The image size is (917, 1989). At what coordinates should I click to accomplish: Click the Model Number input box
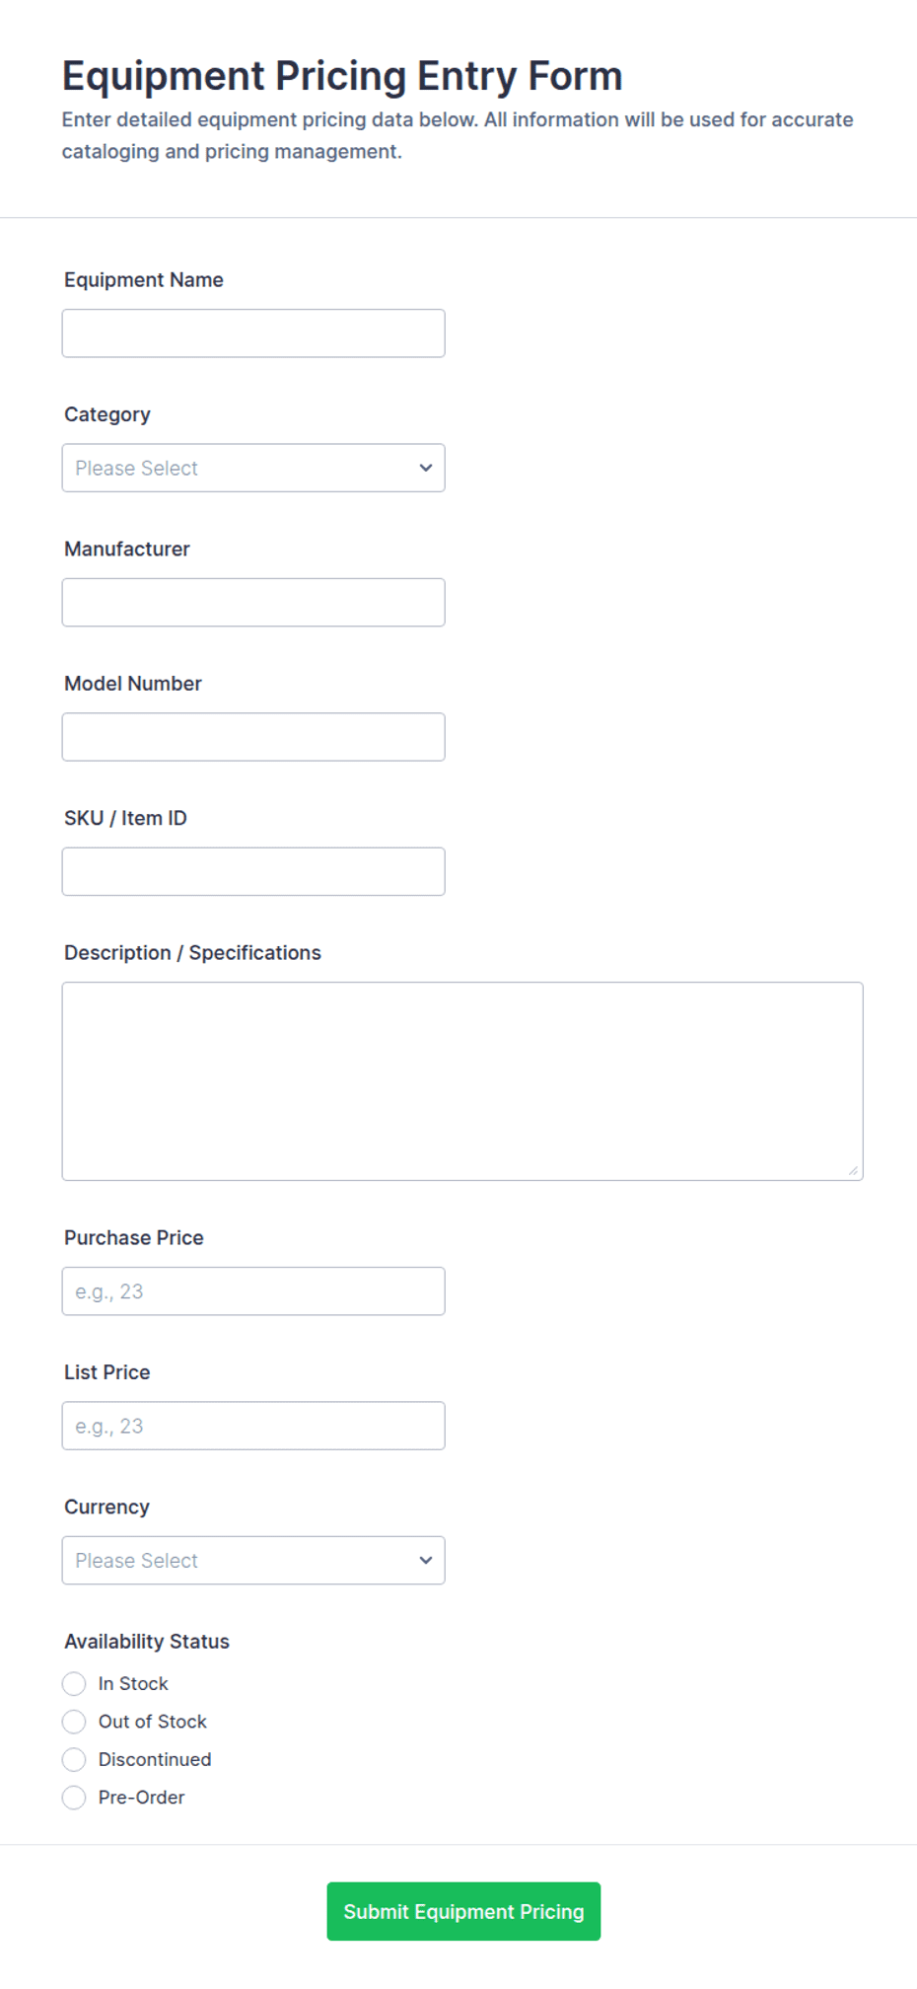point(253,737)
